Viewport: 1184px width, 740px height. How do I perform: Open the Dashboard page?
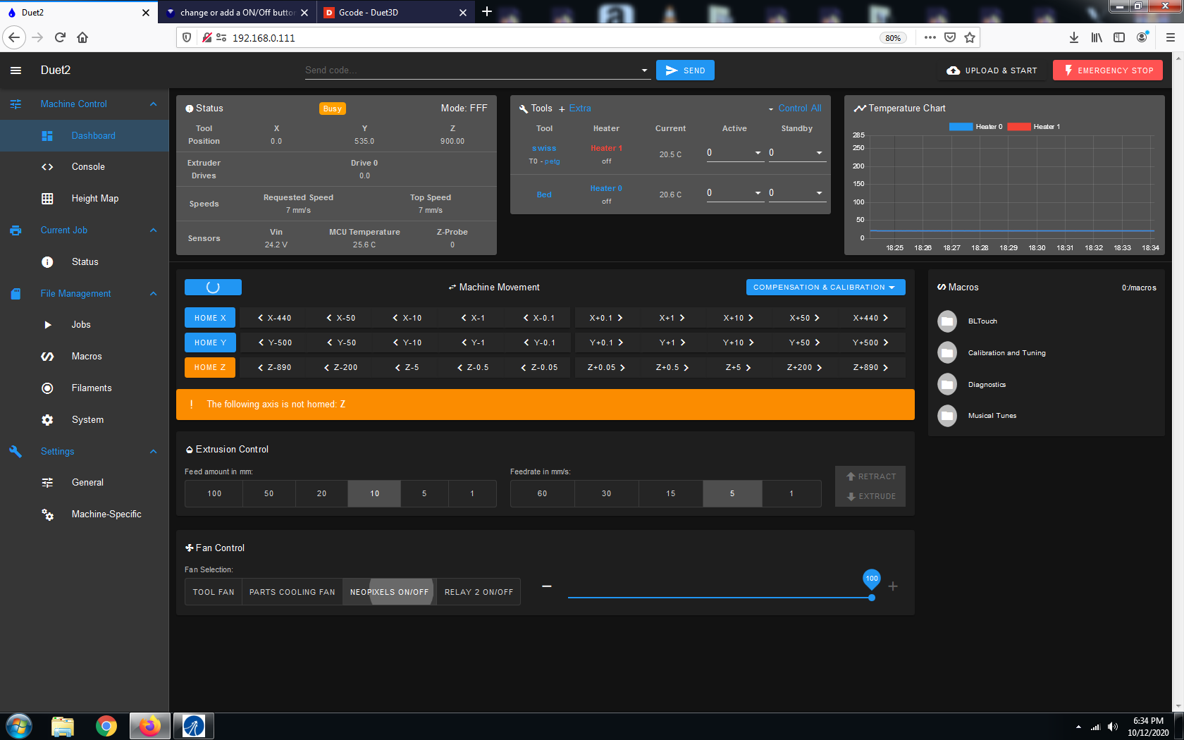[x=85, y=135]
